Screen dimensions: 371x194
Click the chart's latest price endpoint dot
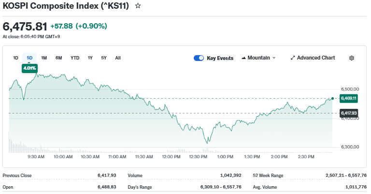click(333, 98)
